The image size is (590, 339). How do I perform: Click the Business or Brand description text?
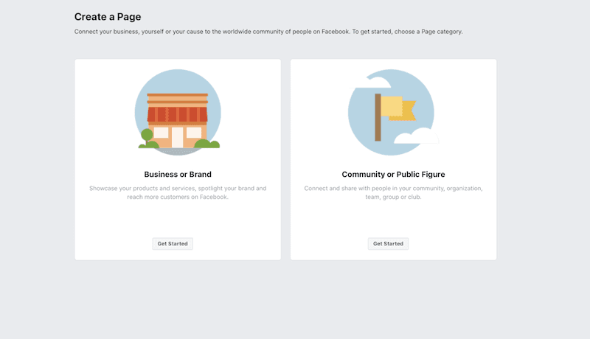point(178,192)
